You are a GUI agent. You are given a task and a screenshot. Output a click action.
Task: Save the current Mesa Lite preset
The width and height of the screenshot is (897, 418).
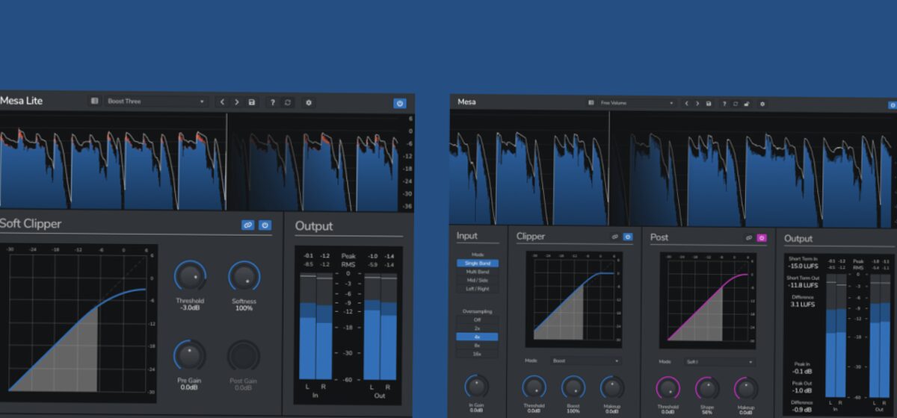click(252, 102)
